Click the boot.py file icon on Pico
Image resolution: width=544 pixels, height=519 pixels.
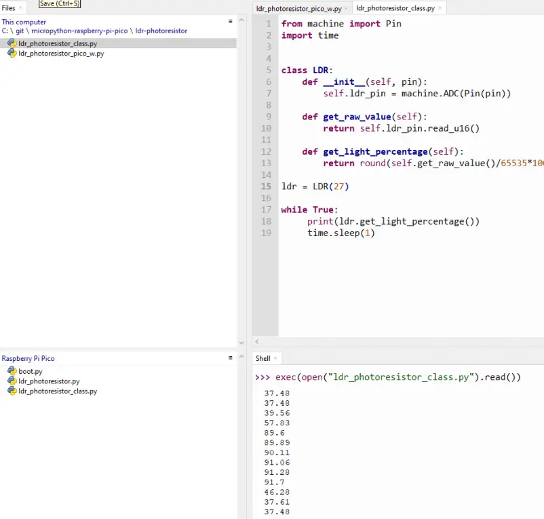click(12, 371)
